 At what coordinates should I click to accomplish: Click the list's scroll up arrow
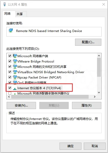tap(99, 56)
